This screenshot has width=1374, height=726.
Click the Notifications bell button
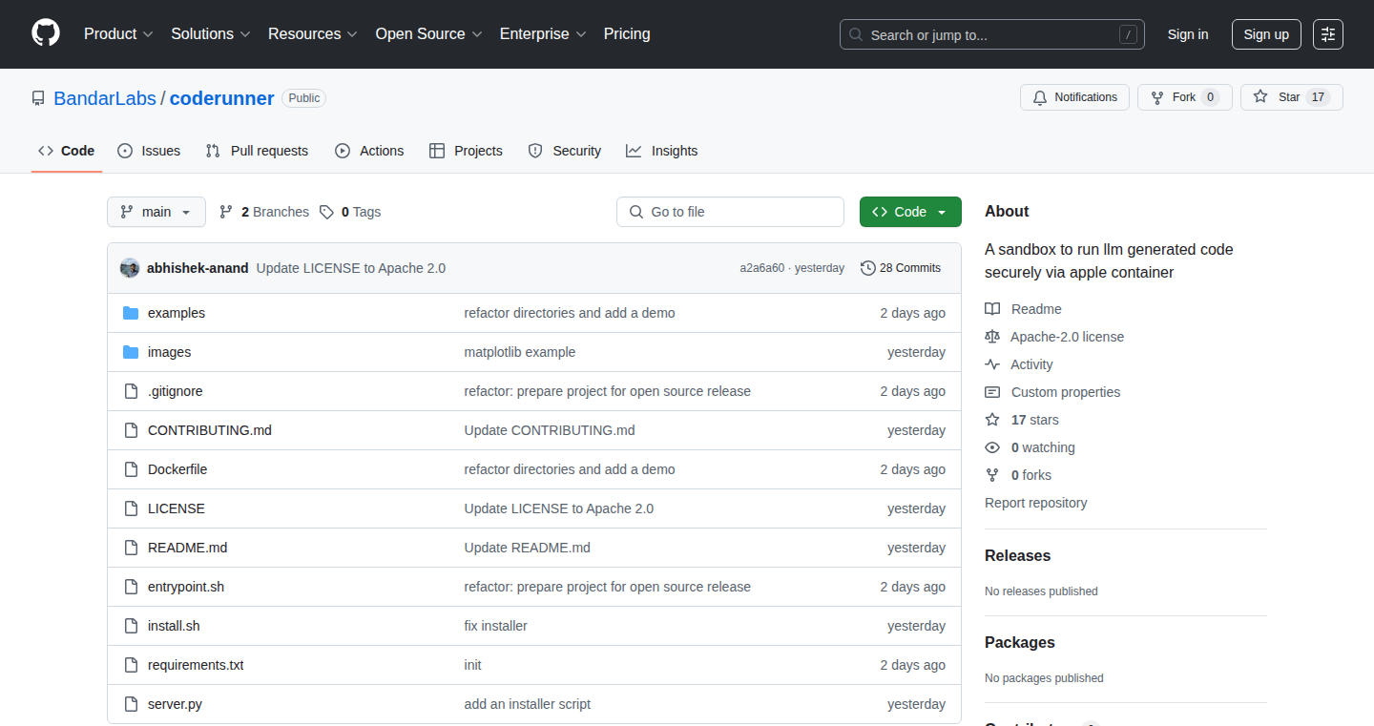click(1075, 97)
